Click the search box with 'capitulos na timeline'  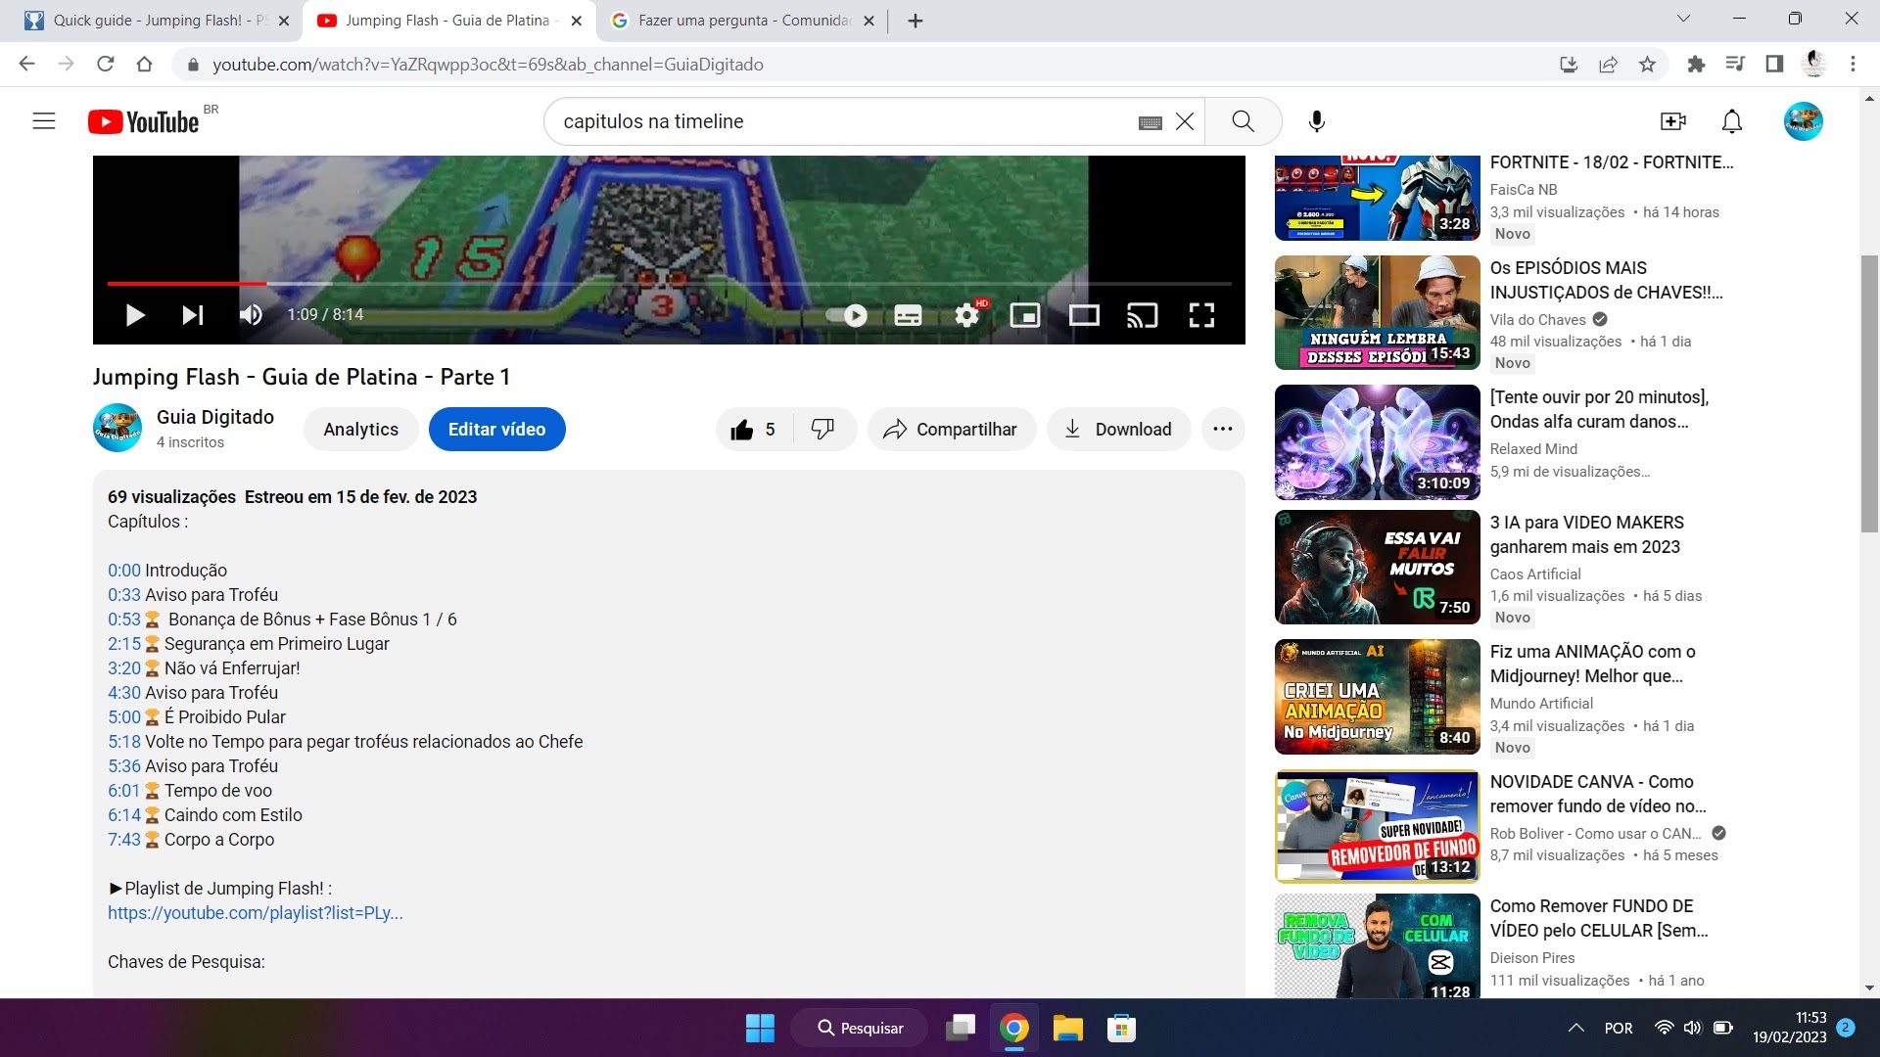pyautogui.click(x=842, y=121)
